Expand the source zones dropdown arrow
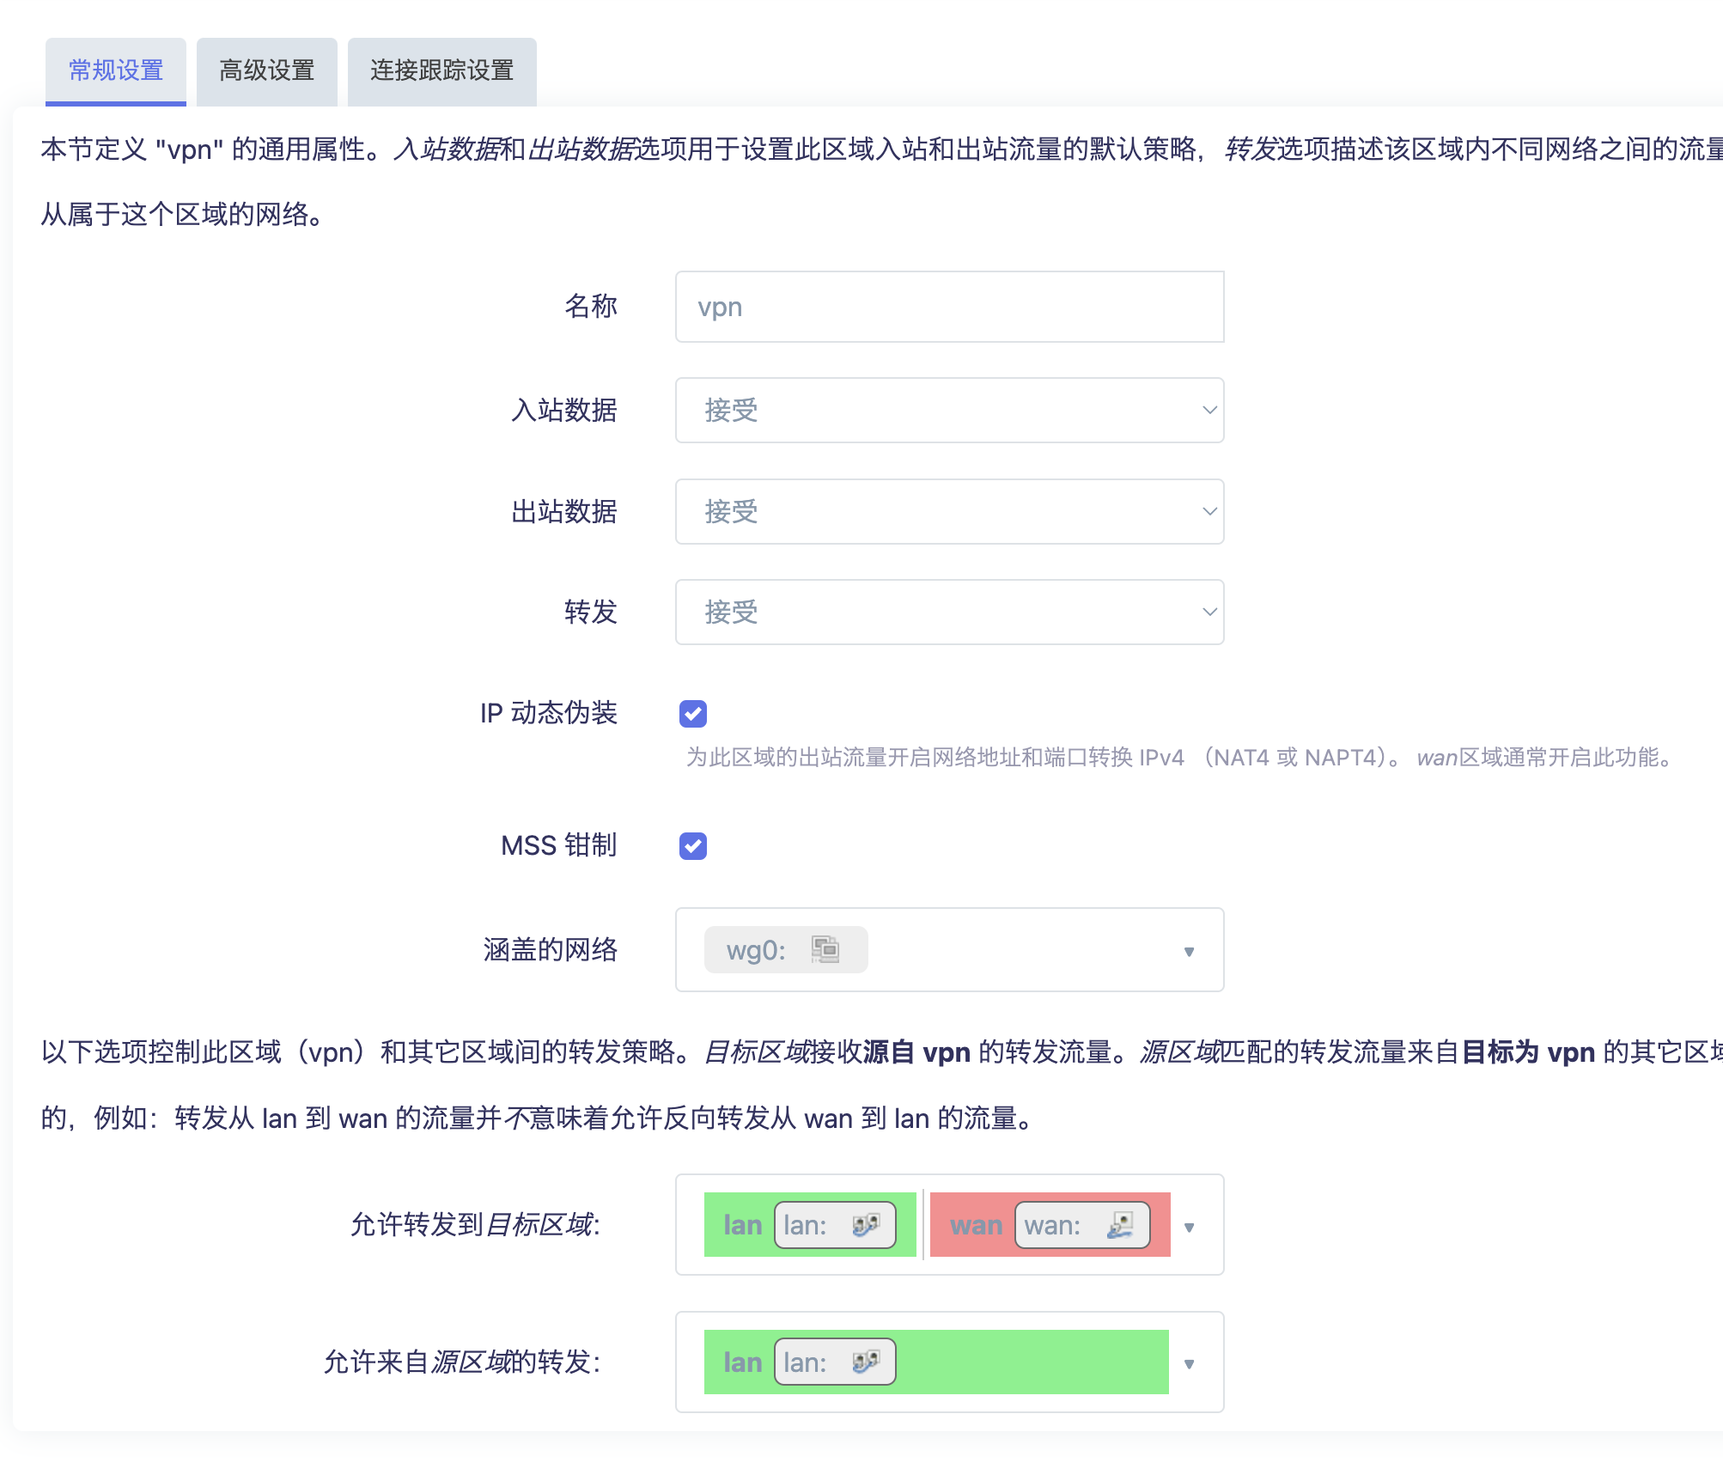1723x1481 pixels. [1189, 1363]
